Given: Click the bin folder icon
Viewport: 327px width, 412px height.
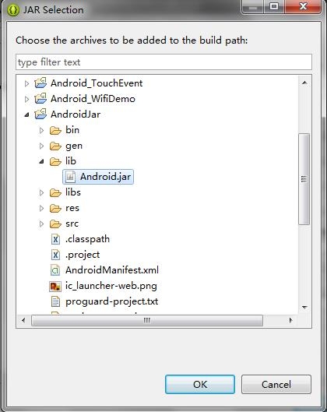Looking at the screenshot, I should pos(55,130).
